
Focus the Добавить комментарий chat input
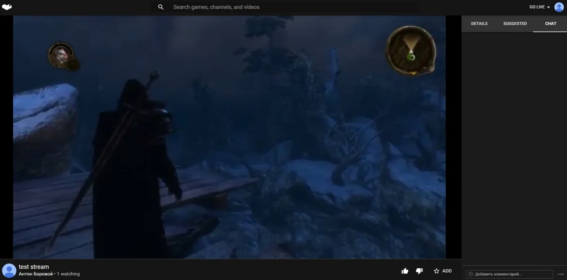509,274
